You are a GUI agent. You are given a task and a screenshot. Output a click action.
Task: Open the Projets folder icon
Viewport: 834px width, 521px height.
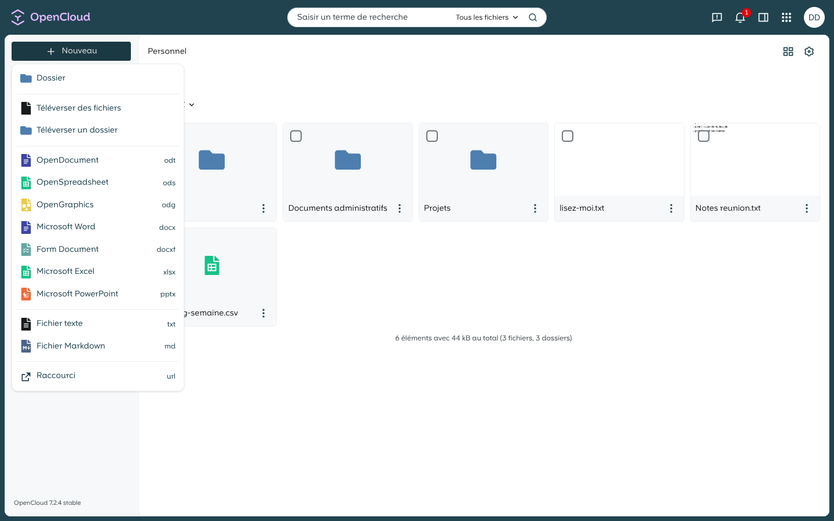pos(484,160)
